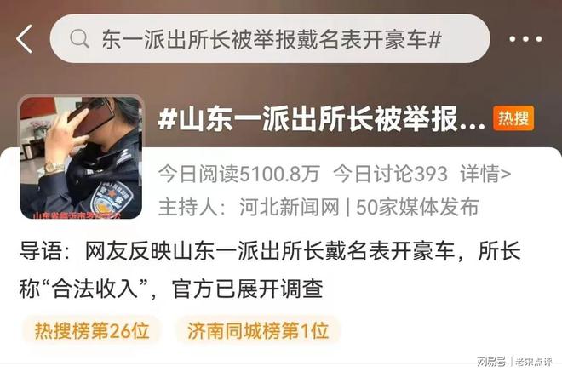Click the 今日讨论393 stat
The height and width of the screenshot is (372, 562).
[390, 174]
